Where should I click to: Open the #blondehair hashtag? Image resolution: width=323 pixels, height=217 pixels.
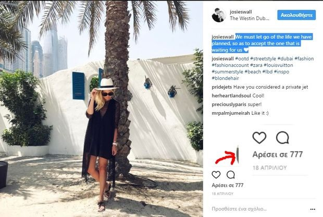(226, 78)
